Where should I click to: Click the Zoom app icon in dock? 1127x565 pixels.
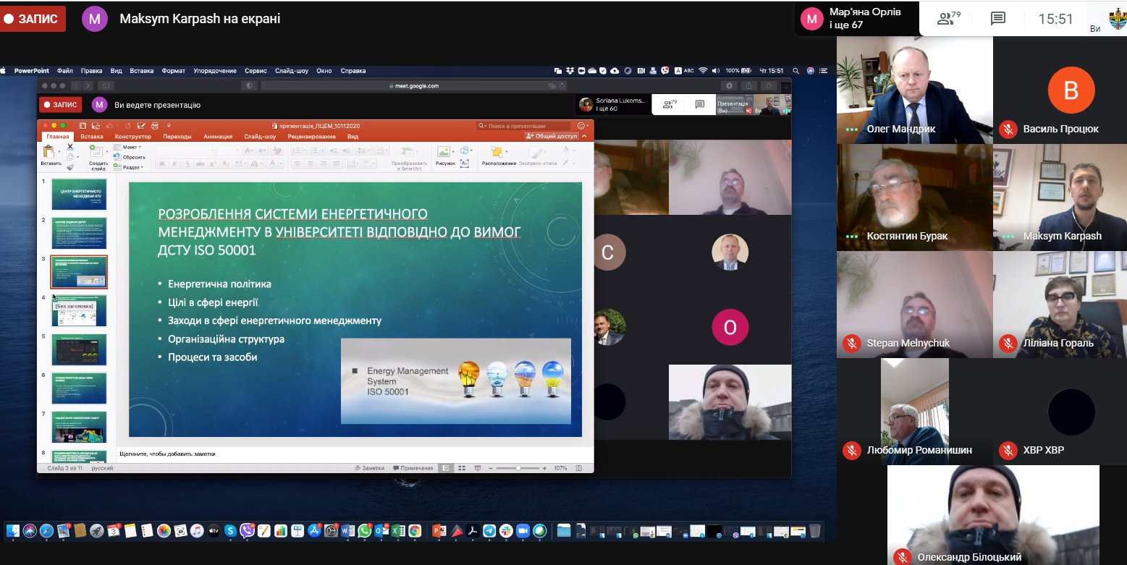(x=523, y=531)
